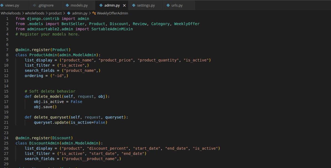Click the delete_model function name
331x168 pixels.
[x=48, y=96]
